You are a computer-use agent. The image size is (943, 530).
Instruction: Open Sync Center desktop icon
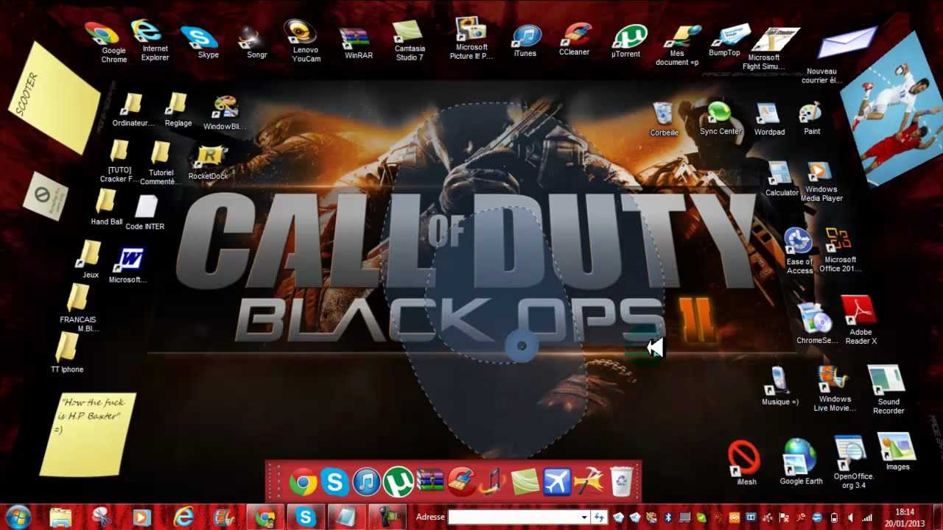(x=718, y=113)
